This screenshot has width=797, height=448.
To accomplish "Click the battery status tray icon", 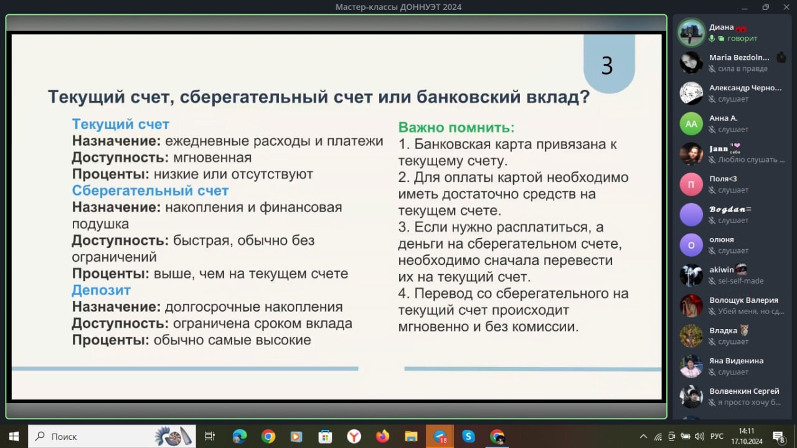I will tap(686, 437).
